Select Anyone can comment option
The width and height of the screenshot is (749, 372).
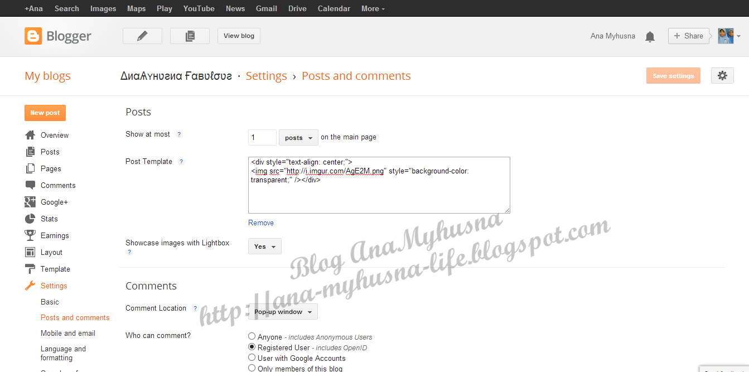pyautogui.click(x=252, y=336)
